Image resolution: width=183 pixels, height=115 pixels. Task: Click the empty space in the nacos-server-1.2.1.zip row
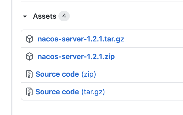click(149, 56)
